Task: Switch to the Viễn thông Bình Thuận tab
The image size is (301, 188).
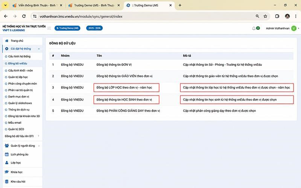Action: [37, 5]
